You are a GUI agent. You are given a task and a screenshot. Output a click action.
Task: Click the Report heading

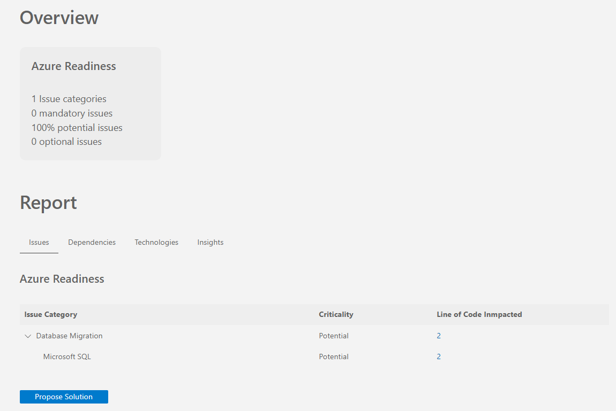pos(48,203)
